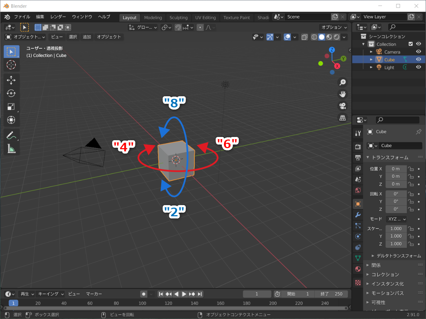
Task: Click the camera view icon
Action: (x=342, y=106)
